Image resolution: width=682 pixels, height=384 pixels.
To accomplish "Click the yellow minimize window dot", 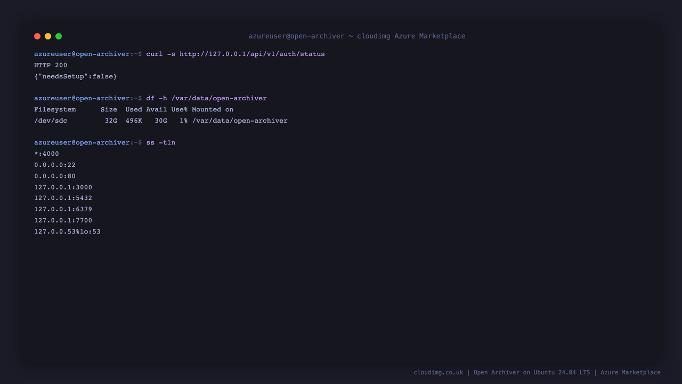I will click(x=48, y=36).
